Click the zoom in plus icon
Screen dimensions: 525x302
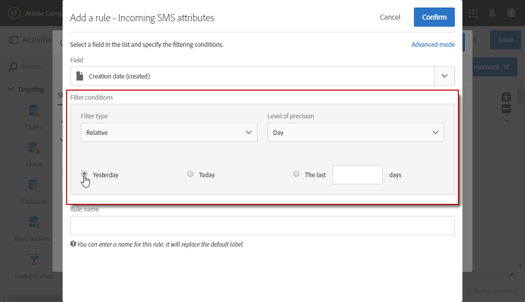click(506, 97)
